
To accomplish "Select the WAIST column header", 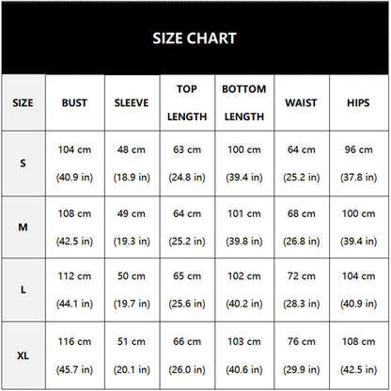I will click(x=302, y=102).
